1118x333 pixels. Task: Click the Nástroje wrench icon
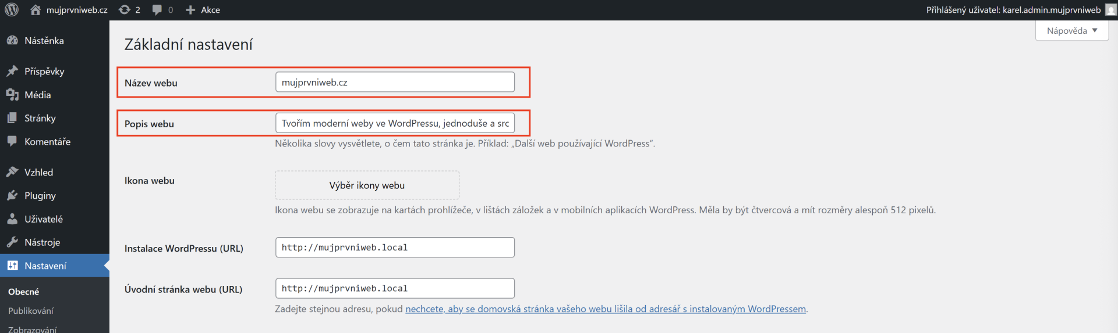tap(12, 242)
